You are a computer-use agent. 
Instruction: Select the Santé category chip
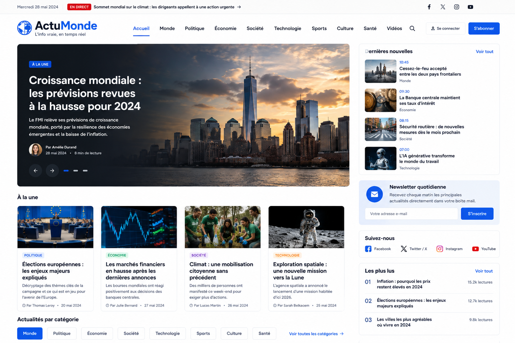tap(264, 334)
